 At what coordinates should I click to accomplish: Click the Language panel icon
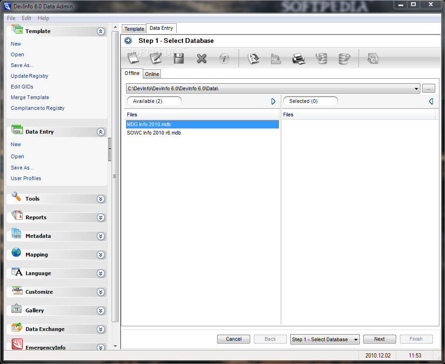(17, 271)
